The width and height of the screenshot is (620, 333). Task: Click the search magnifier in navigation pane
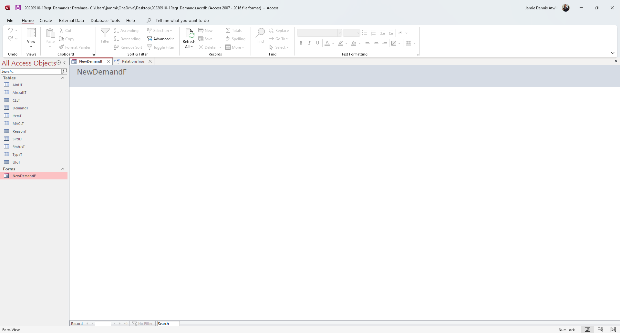coord(64,71)
